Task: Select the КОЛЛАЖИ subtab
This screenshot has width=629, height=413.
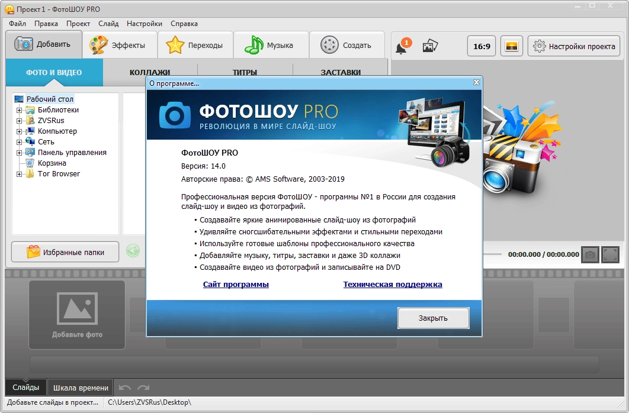Action: pos(150,73)
